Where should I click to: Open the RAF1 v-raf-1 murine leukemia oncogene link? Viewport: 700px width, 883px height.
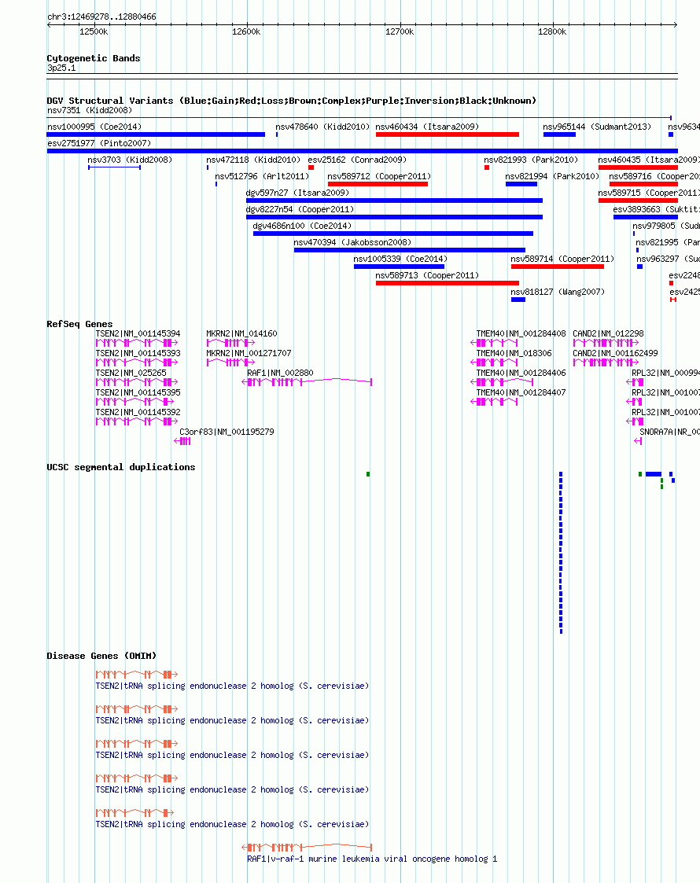[x=372, y=859]
